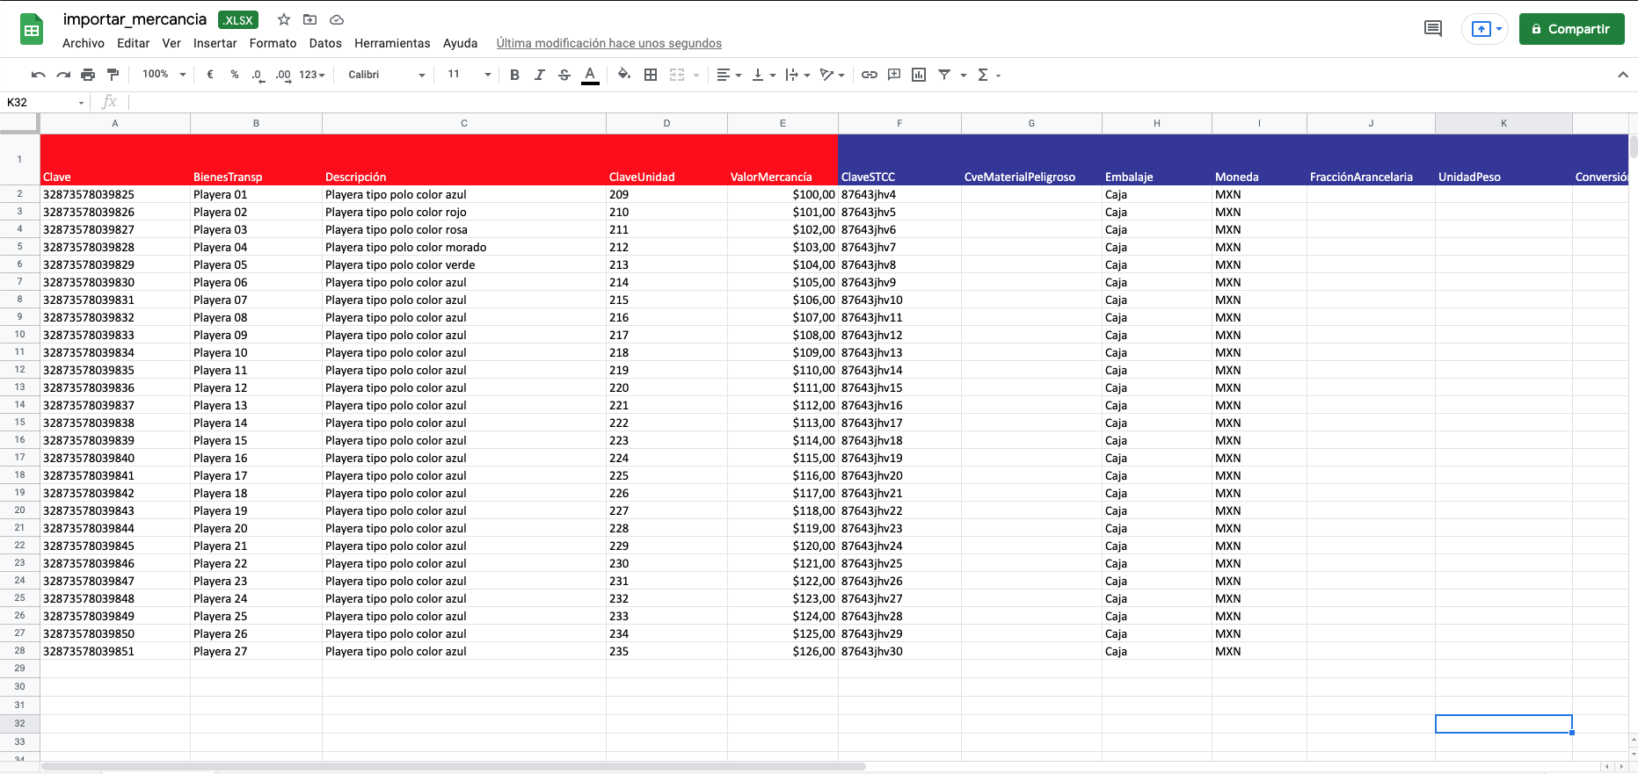Viewport: 1638px width, 774px height.
Task: Toggle strikethrough formatting
Action: 564,75
